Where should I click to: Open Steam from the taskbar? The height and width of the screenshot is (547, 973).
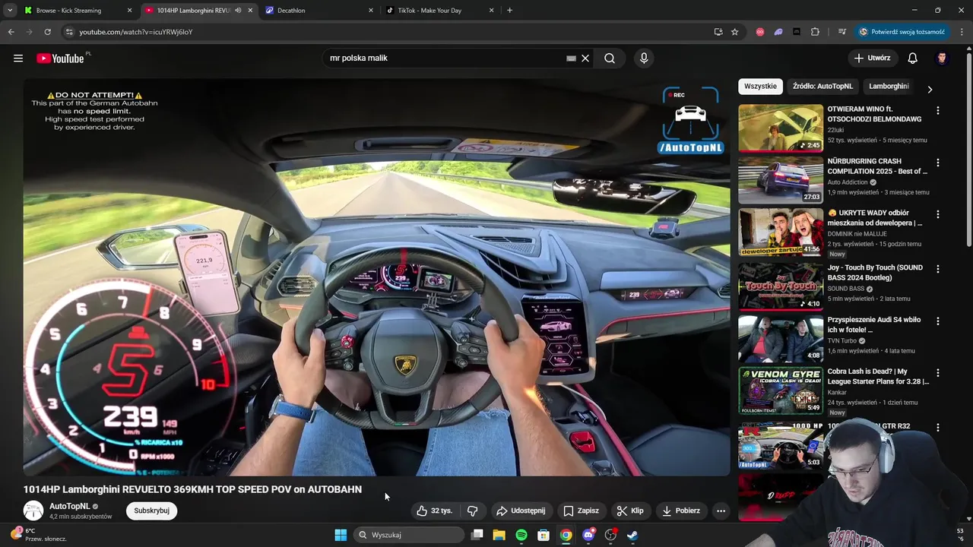pyautogui.click(x=632, y=535)
